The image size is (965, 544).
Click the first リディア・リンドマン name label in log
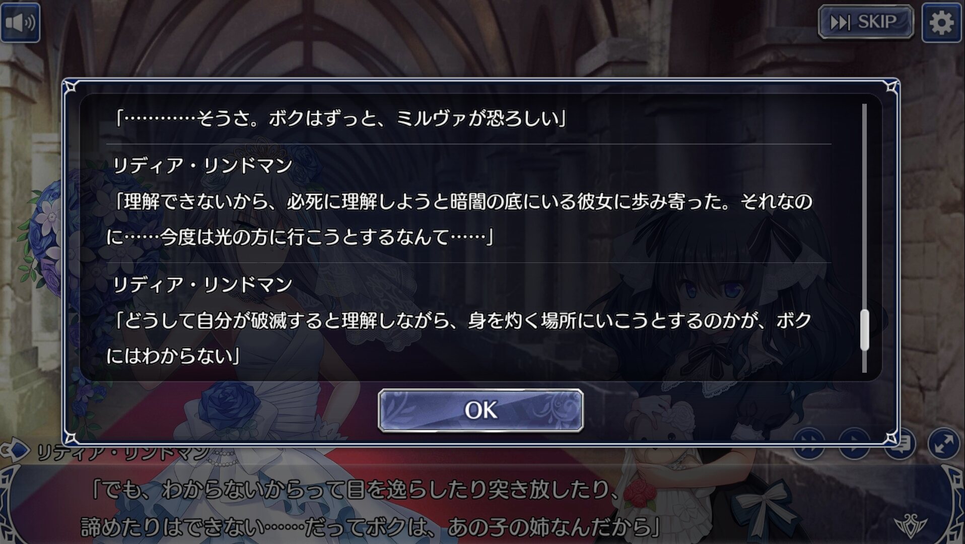[202, 166]
